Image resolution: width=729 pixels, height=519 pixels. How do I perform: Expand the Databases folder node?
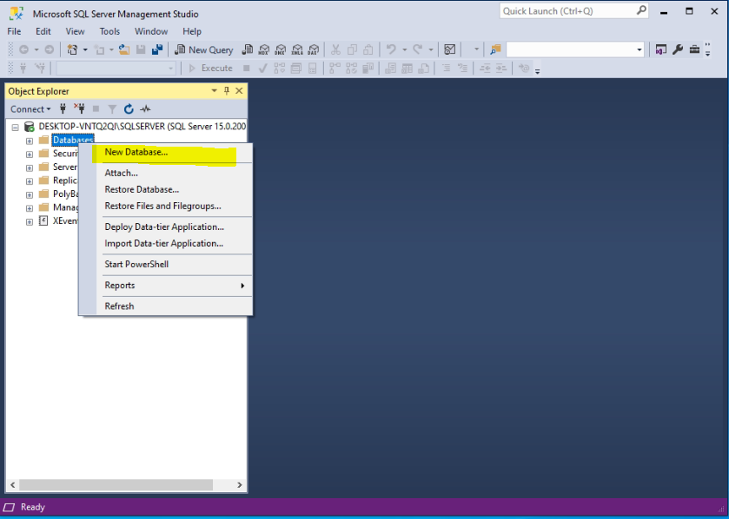coord(30,141)
